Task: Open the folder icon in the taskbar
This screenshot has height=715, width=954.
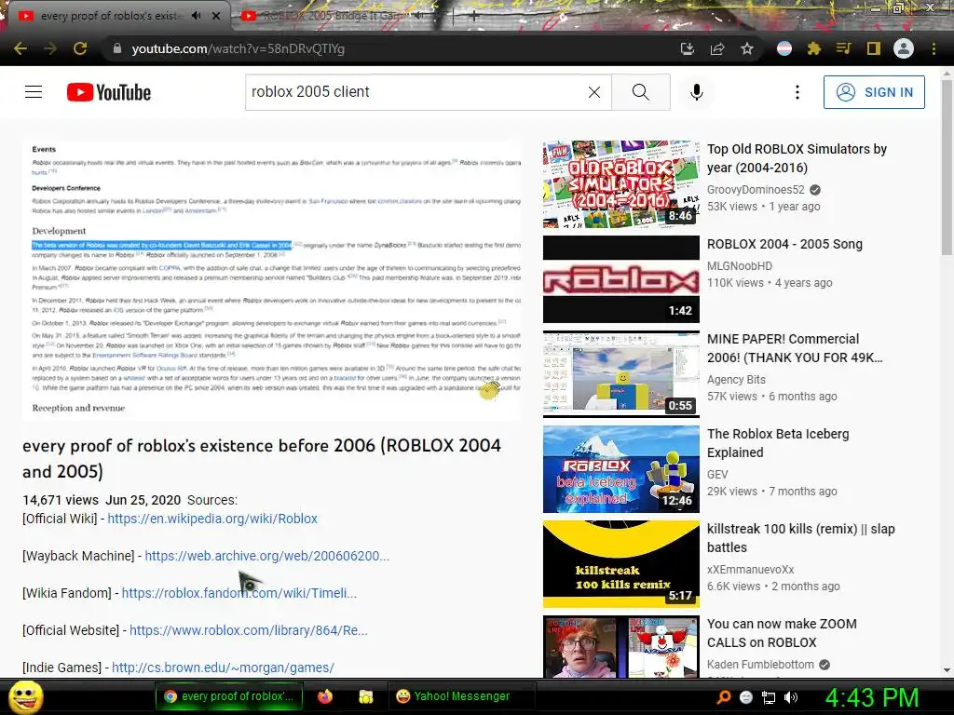Action: pos(365,696)
